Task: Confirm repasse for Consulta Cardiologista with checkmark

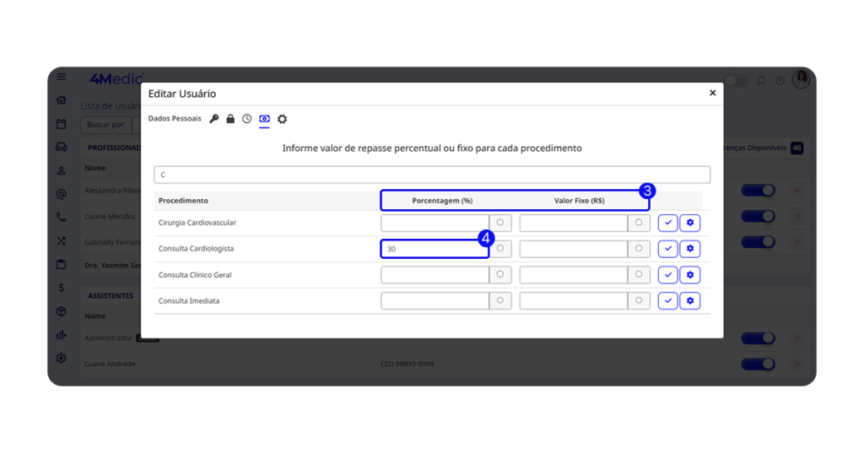Action: click(x=667, y=249)
